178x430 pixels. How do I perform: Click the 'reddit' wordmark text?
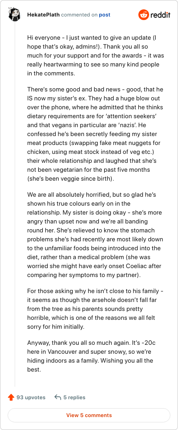pos(160,15)
